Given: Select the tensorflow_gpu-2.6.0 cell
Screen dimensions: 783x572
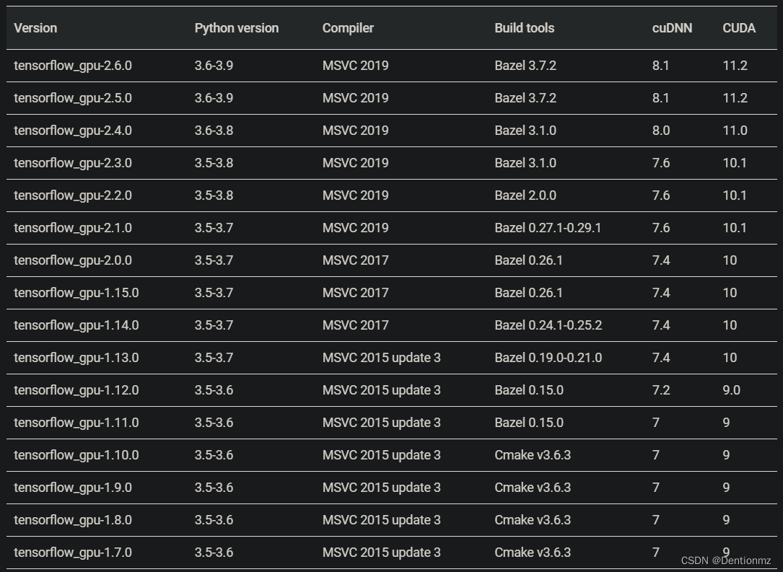Looking at the screenshot, I should pyautogui.click(x=73, y=66).
